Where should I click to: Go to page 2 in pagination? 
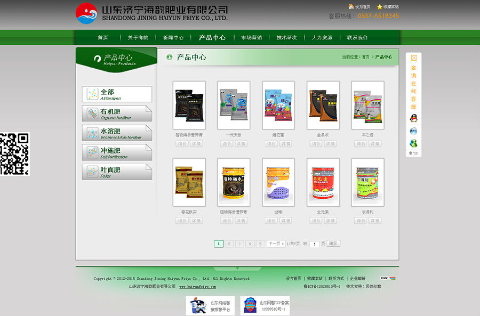click(x=229, y=244)
